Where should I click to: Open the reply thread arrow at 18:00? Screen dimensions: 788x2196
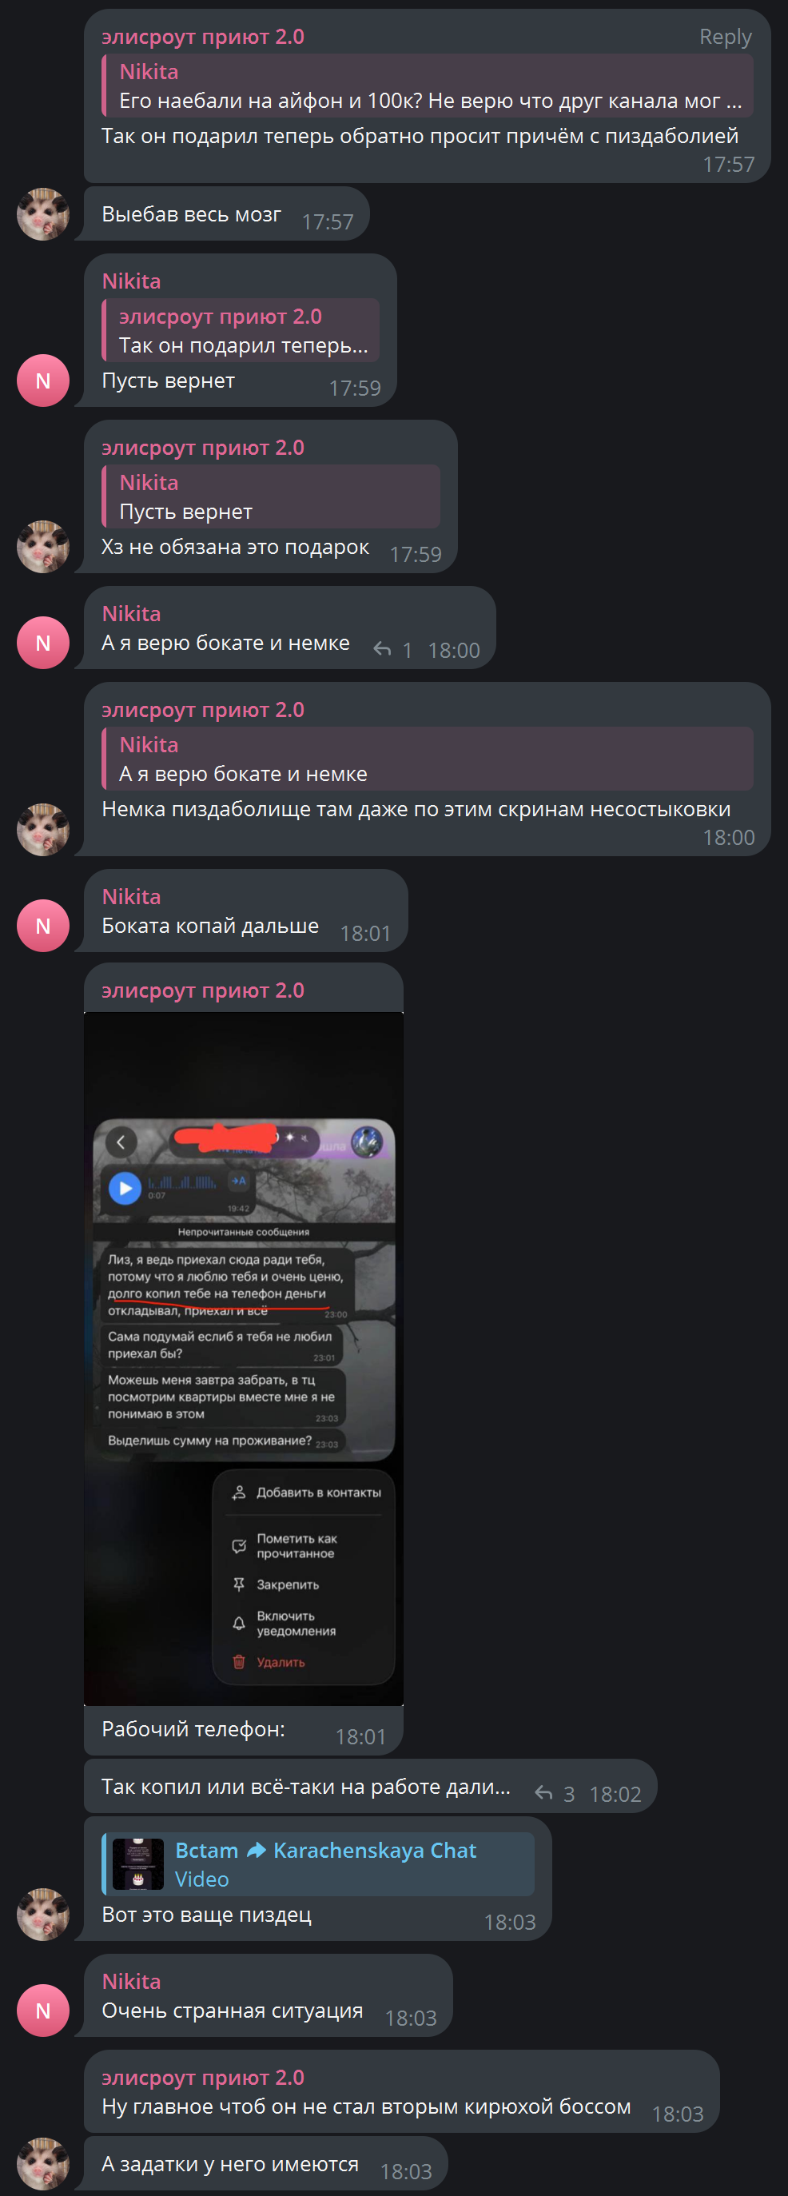(x=383, y=650)
